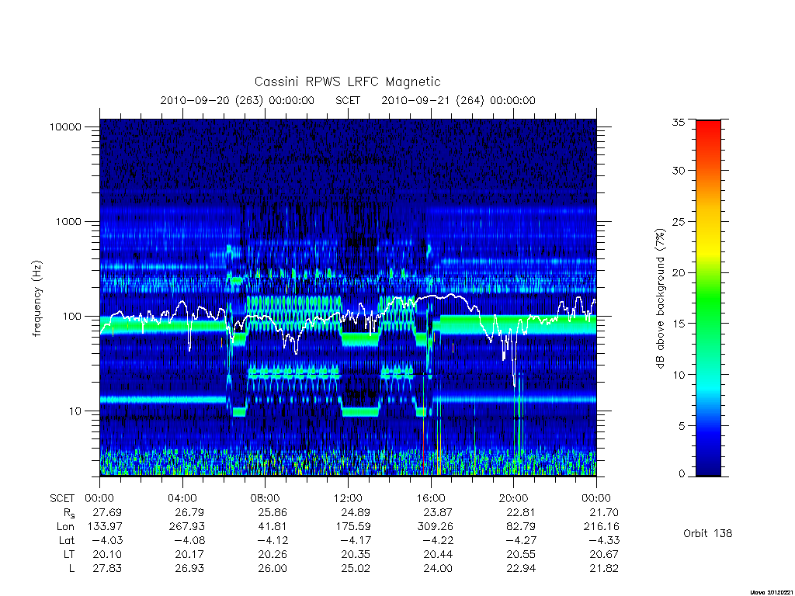Click the Rs value 27.69
Viewport: 795px width, 596px height.
[x=107, y=512]
